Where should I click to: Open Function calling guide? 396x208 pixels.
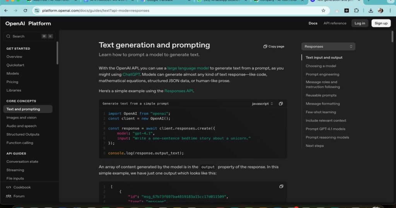click(x=20, y=143)
